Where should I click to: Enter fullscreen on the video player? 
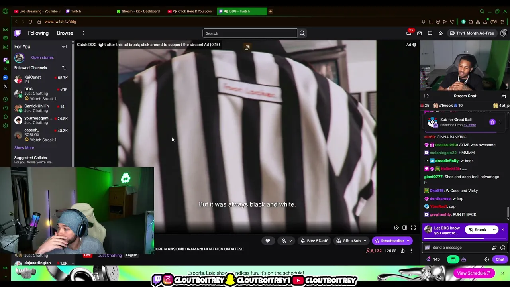pyautogui.click(x=413, y=228)
